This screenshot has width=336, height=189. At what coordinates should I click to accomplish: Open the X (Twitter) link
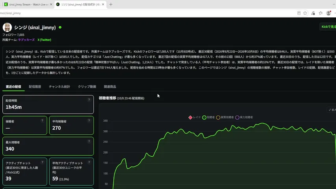tap(44, 40)
